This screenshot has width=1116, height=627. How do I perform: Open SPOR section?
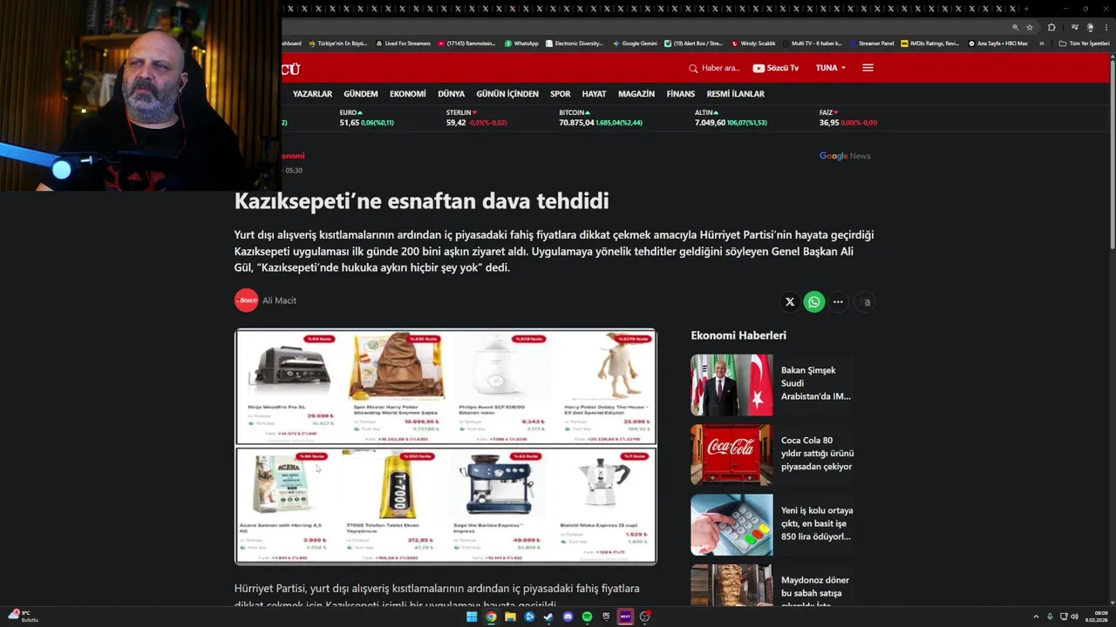[561, 94]
